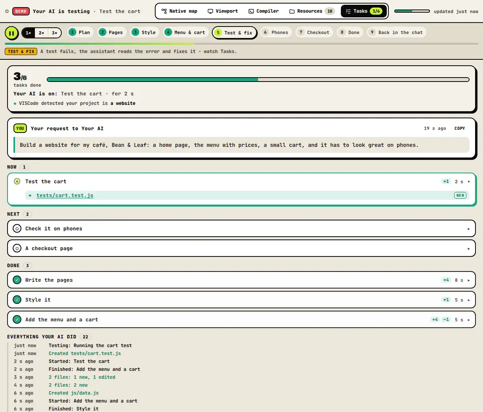
Task: Click the tasks done progress bar
Action: tap(258, 80)
